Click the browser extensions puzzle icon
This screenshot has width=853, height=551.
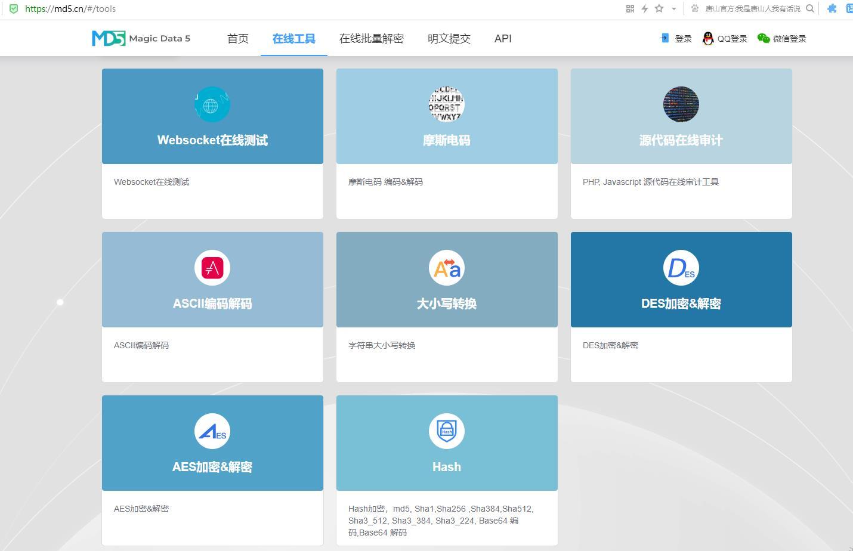(832, 8)
